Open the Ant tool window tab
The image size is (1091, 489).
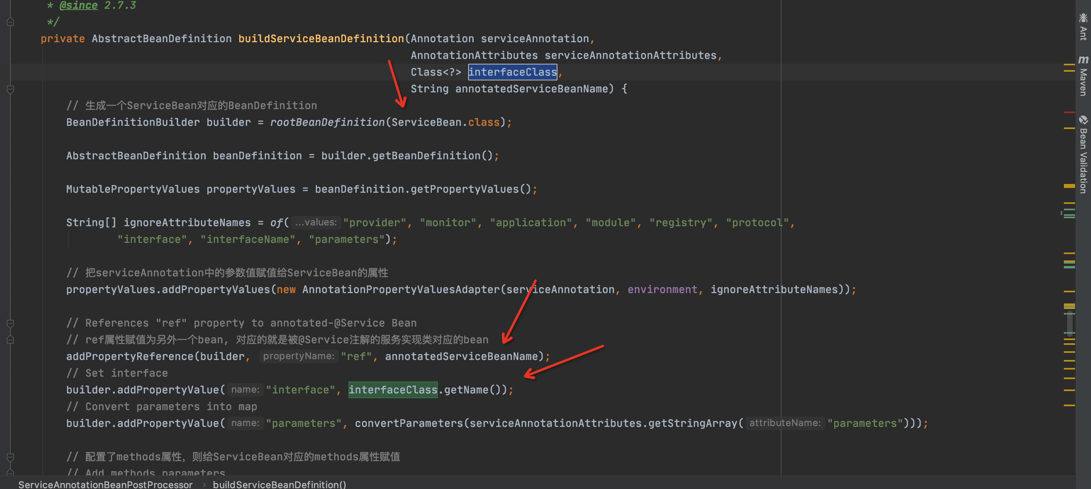click(x=1083, y=26)
